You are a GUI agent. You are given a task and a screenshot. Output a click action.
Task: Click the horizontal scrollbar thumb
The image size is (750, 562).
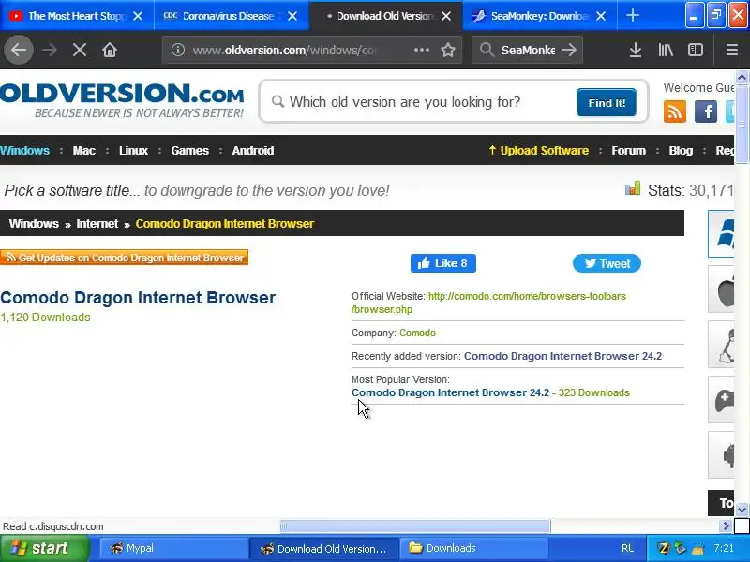pyautogui.click(x=415, y=526)
